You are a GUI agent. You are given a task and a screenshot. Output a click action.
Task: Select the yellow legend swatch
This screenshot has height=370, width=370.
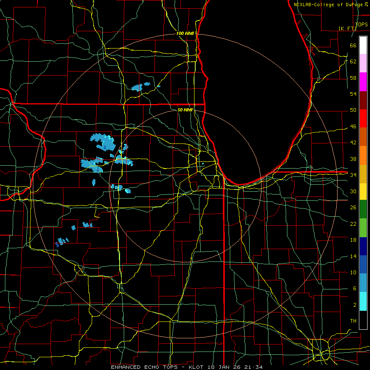(363, 191)
